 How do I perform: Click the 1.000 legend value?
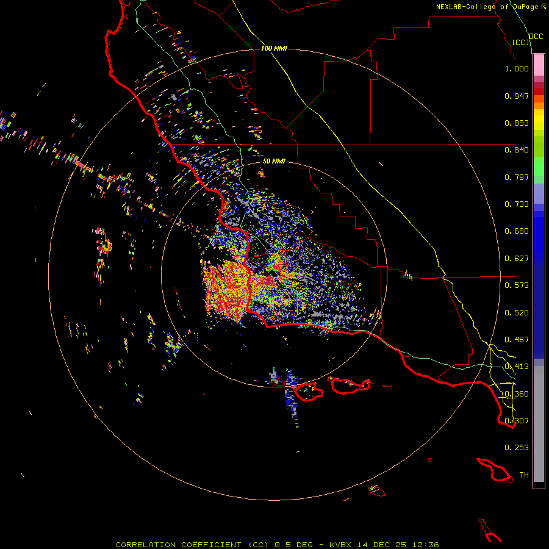(x=517, y=68)
